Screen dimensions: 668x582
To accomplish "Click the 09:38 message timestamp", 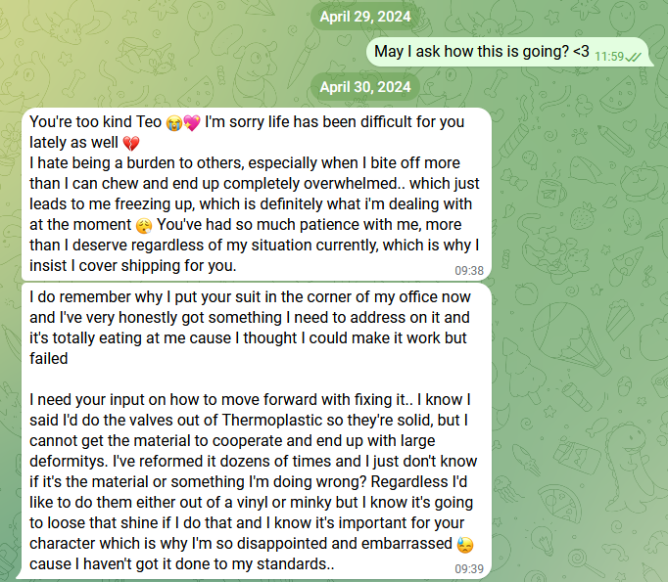I will pos(469,269).
